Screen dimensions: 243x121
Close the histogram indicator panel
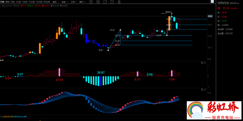205,63
